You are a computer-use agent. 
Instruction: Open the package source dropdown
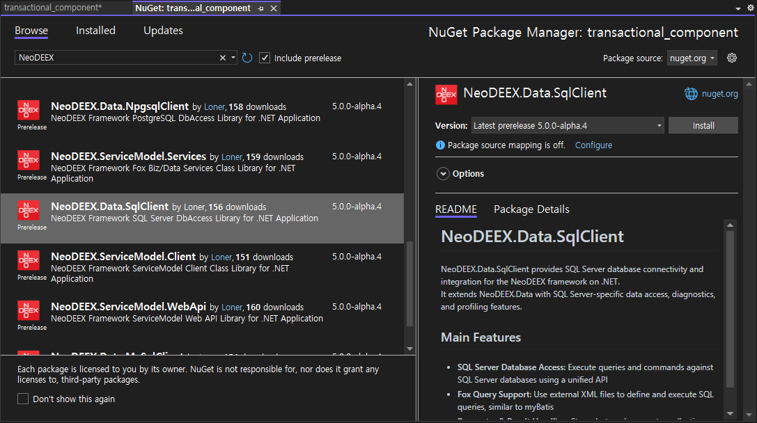(x=692, y=58)
